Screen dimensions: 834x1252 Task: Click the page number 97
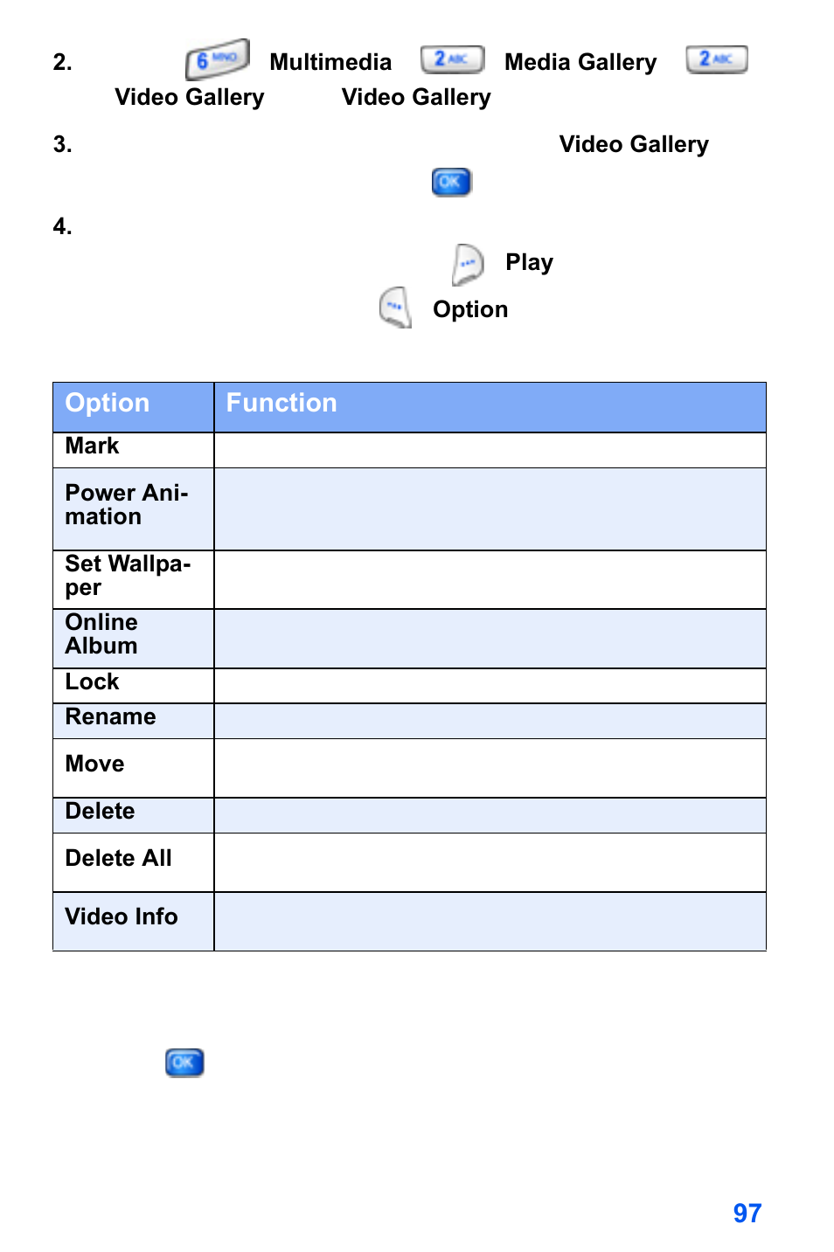click(x=747, y=1213)
